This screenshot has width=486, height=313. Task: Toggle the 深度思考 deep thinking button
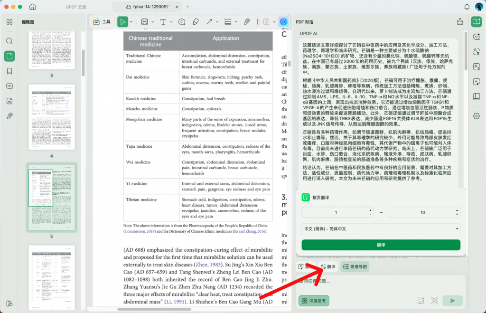314,301
